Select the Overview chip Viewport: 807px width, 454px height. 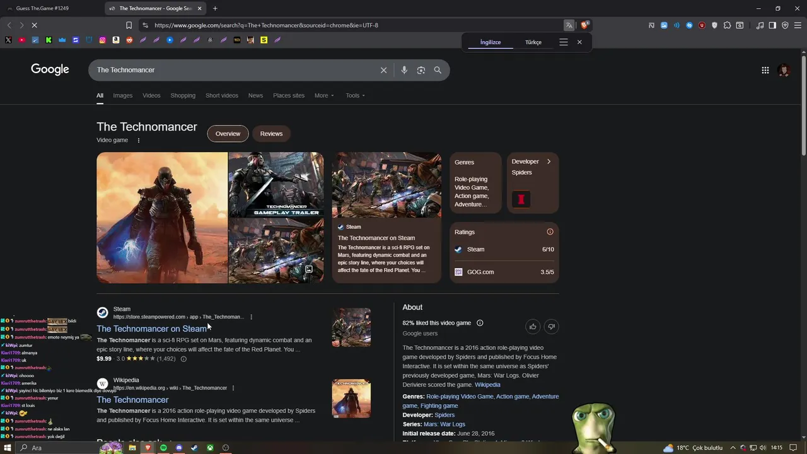228,134
